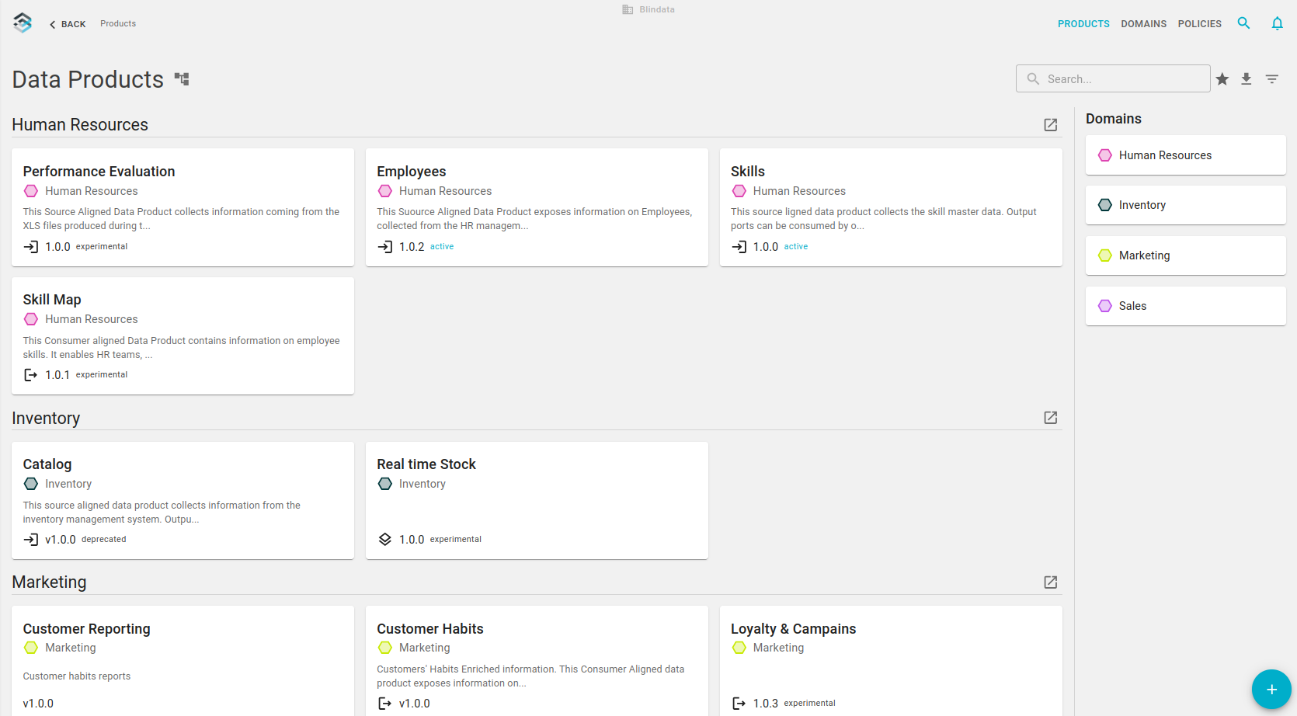Click yellow hexagon on Loyalty & Campains card
This screenshot has width=1297, height=716.
click(739, 648)
